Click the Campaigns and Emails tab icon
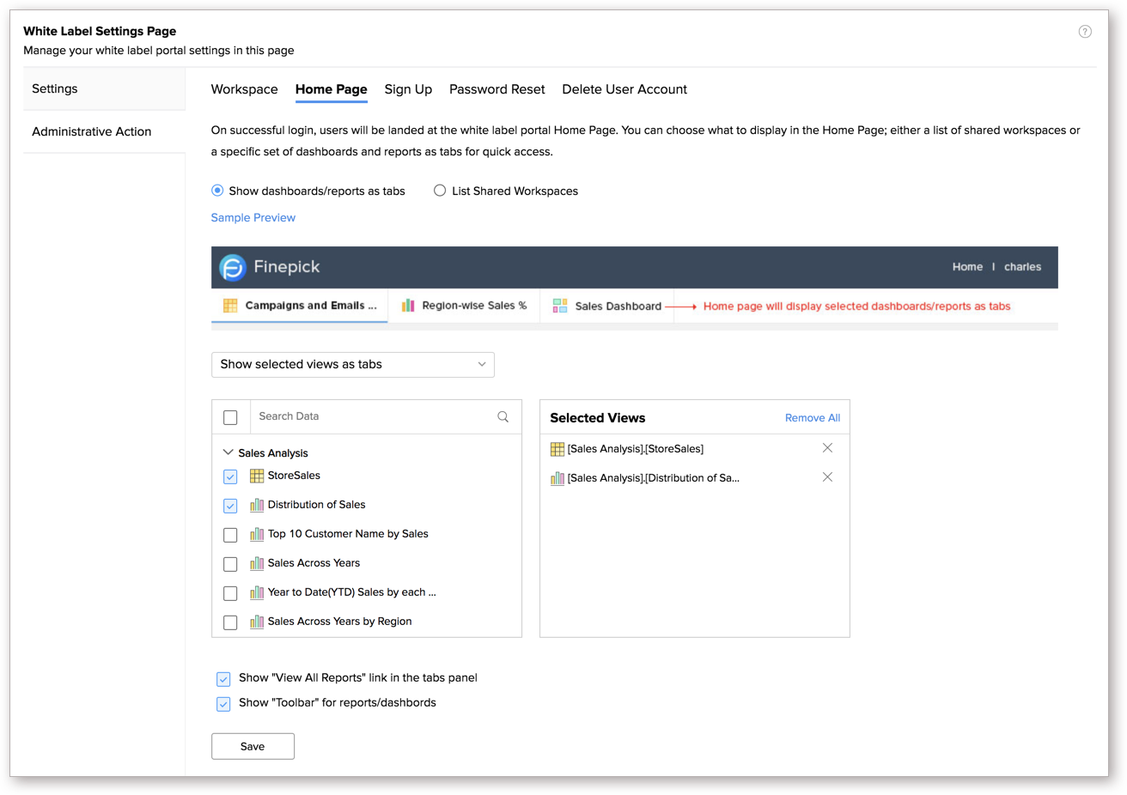The height and width of the screenshot is (795, 1127). pos(229,306)
